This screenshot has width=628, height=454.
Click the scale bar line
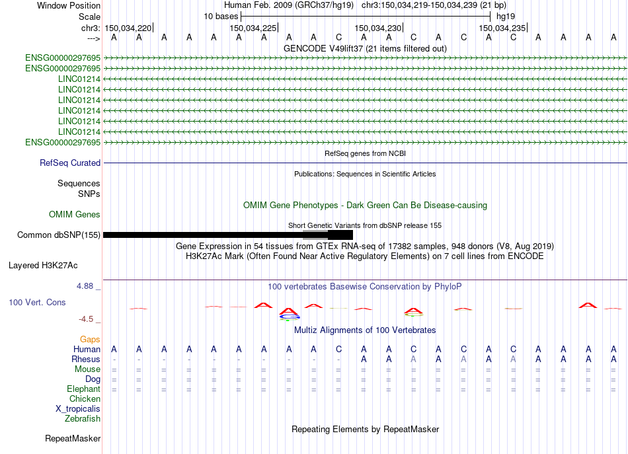[366, 17]
